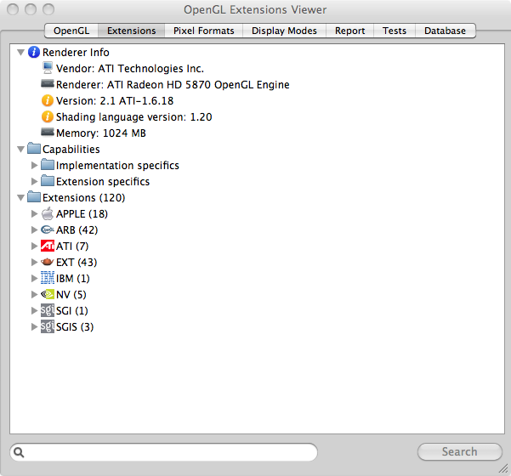Expand the SGIS (3) extensions

pos(34,326)
